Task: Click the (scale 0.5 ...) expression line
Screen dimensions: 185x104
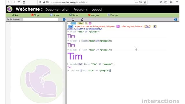Action: pyautogui.click(x=92, y=64)
